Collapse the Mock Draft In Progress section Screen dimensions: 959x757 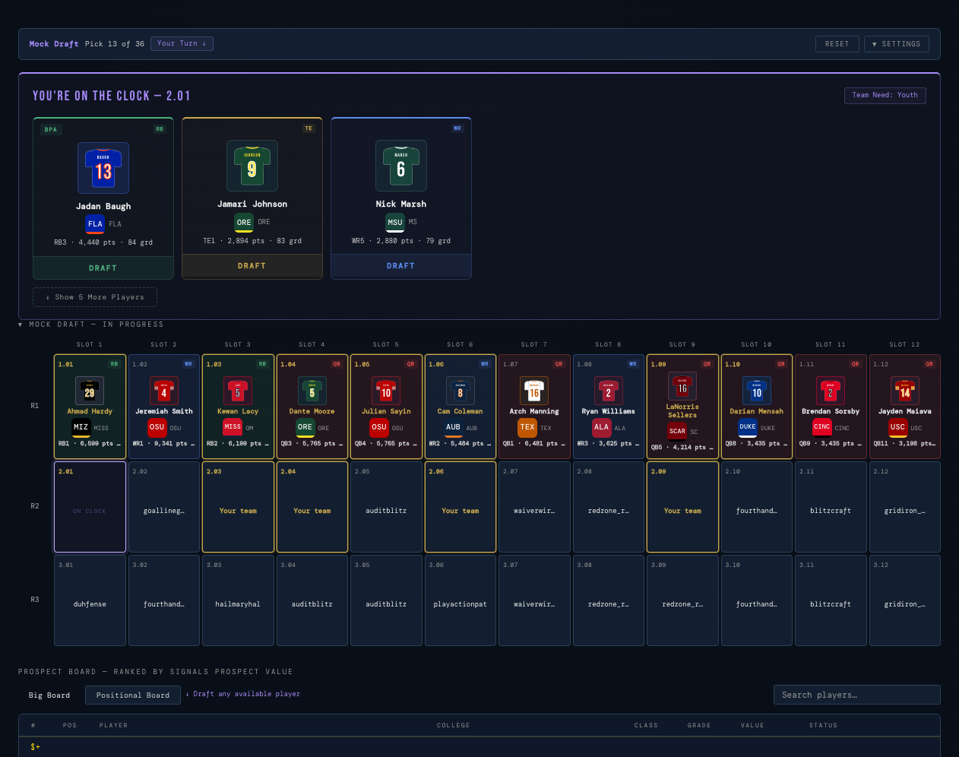pyautogui.click(x=91, y=325)
